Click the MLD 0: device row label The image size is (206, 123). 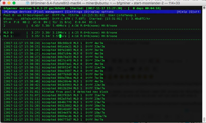coord(9,33)
